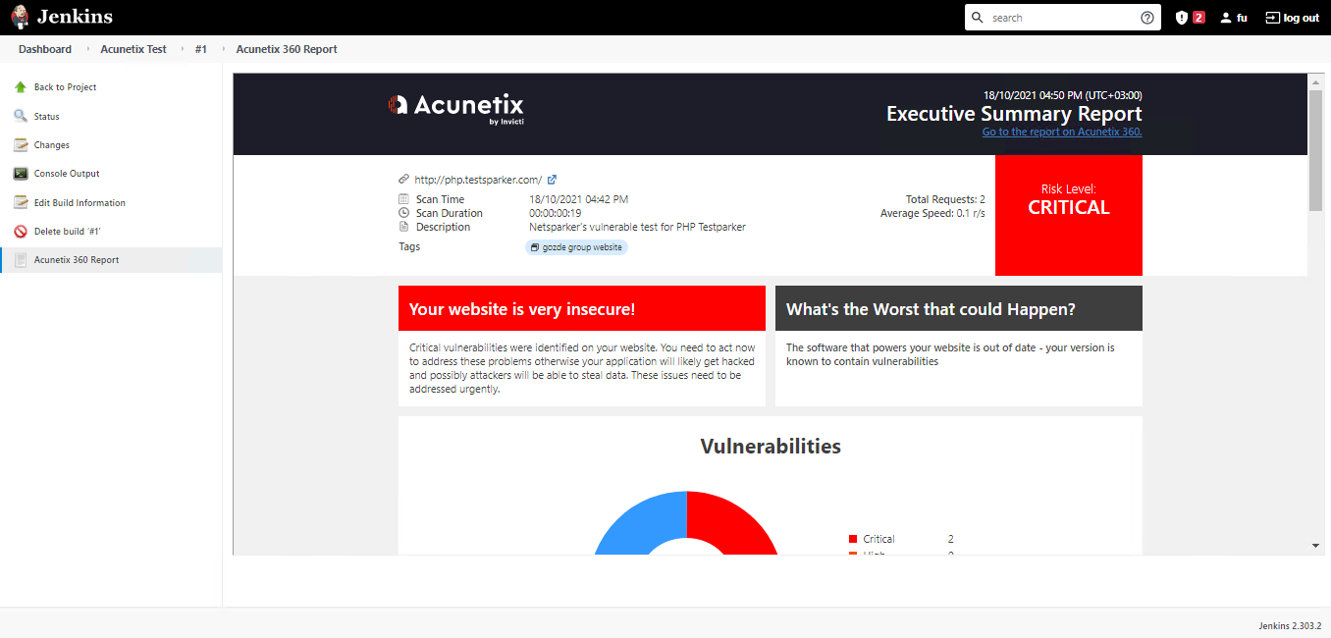This screenshot has width=1331, height=638.
Task: Click the Changes notepad icon
Action: [21, 145]
